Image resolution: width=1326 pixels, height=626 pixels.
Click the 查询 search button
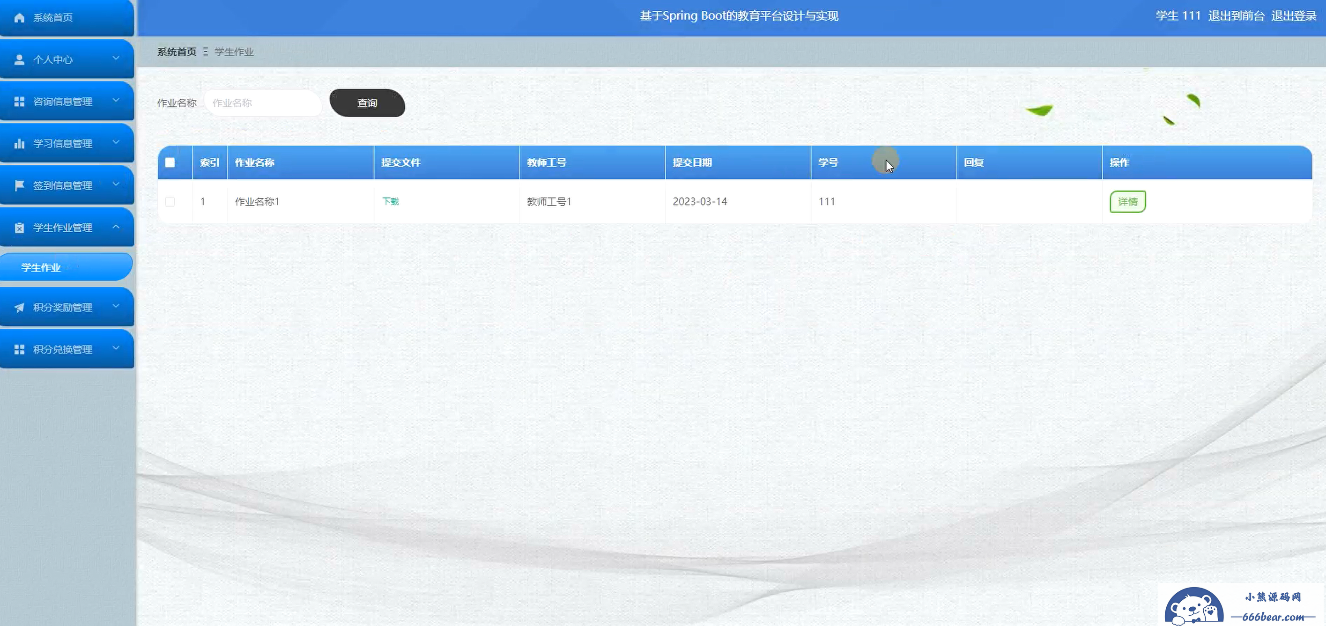(x=367, y=103)
